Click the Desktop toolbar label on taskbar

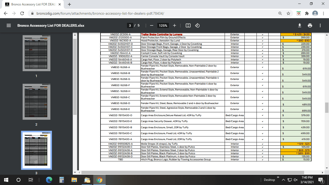269,180
